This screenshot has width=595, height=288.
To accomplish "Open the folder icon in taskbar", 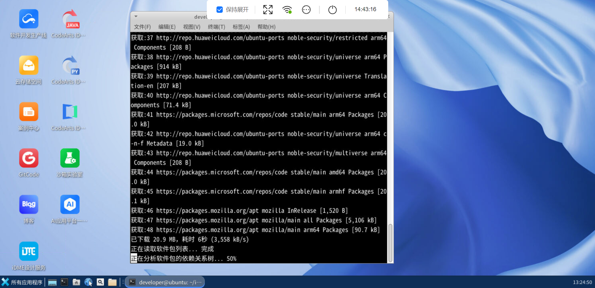I will 112,282.
